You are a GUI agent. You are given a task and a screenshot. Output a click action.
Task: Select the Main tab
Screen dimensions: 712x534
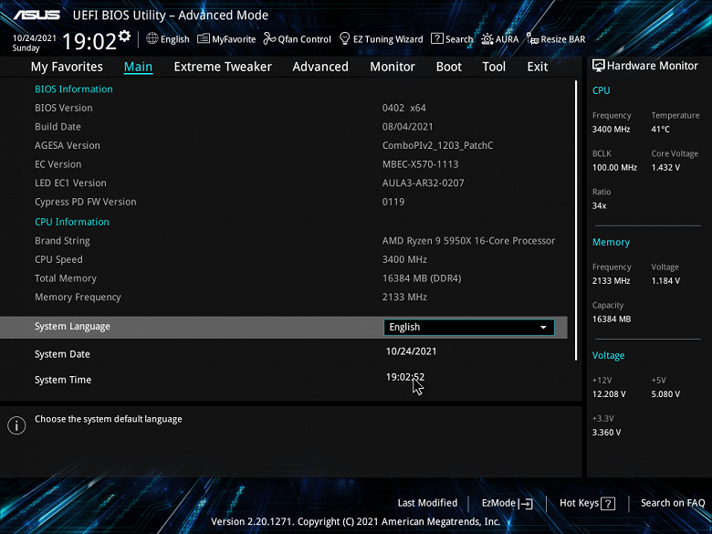(x=138, y=67)
